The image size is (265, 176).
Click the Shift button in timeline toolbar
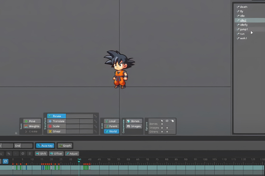(x=41, y=154)
